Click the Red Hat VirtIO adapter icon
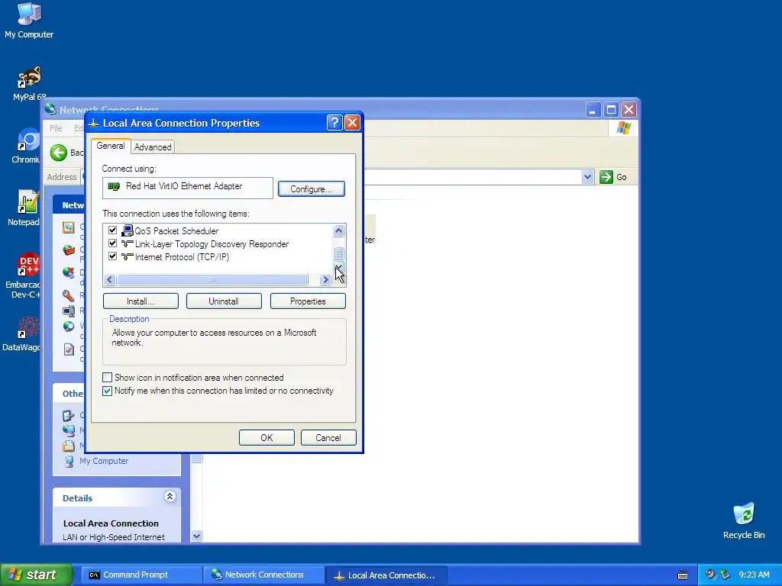 coord(114,186)
